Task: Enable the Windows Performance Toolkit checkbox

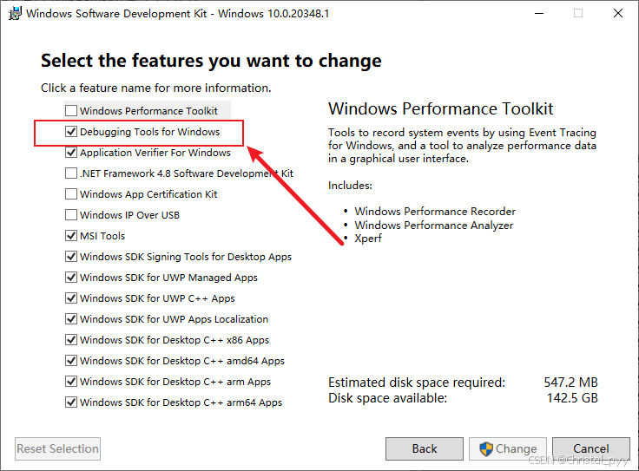Action: 71,111
